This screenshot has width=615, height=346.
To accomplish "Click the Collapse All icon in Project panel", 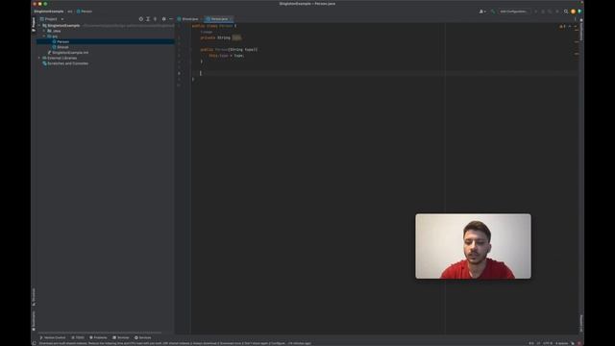I will coord(155,19).
